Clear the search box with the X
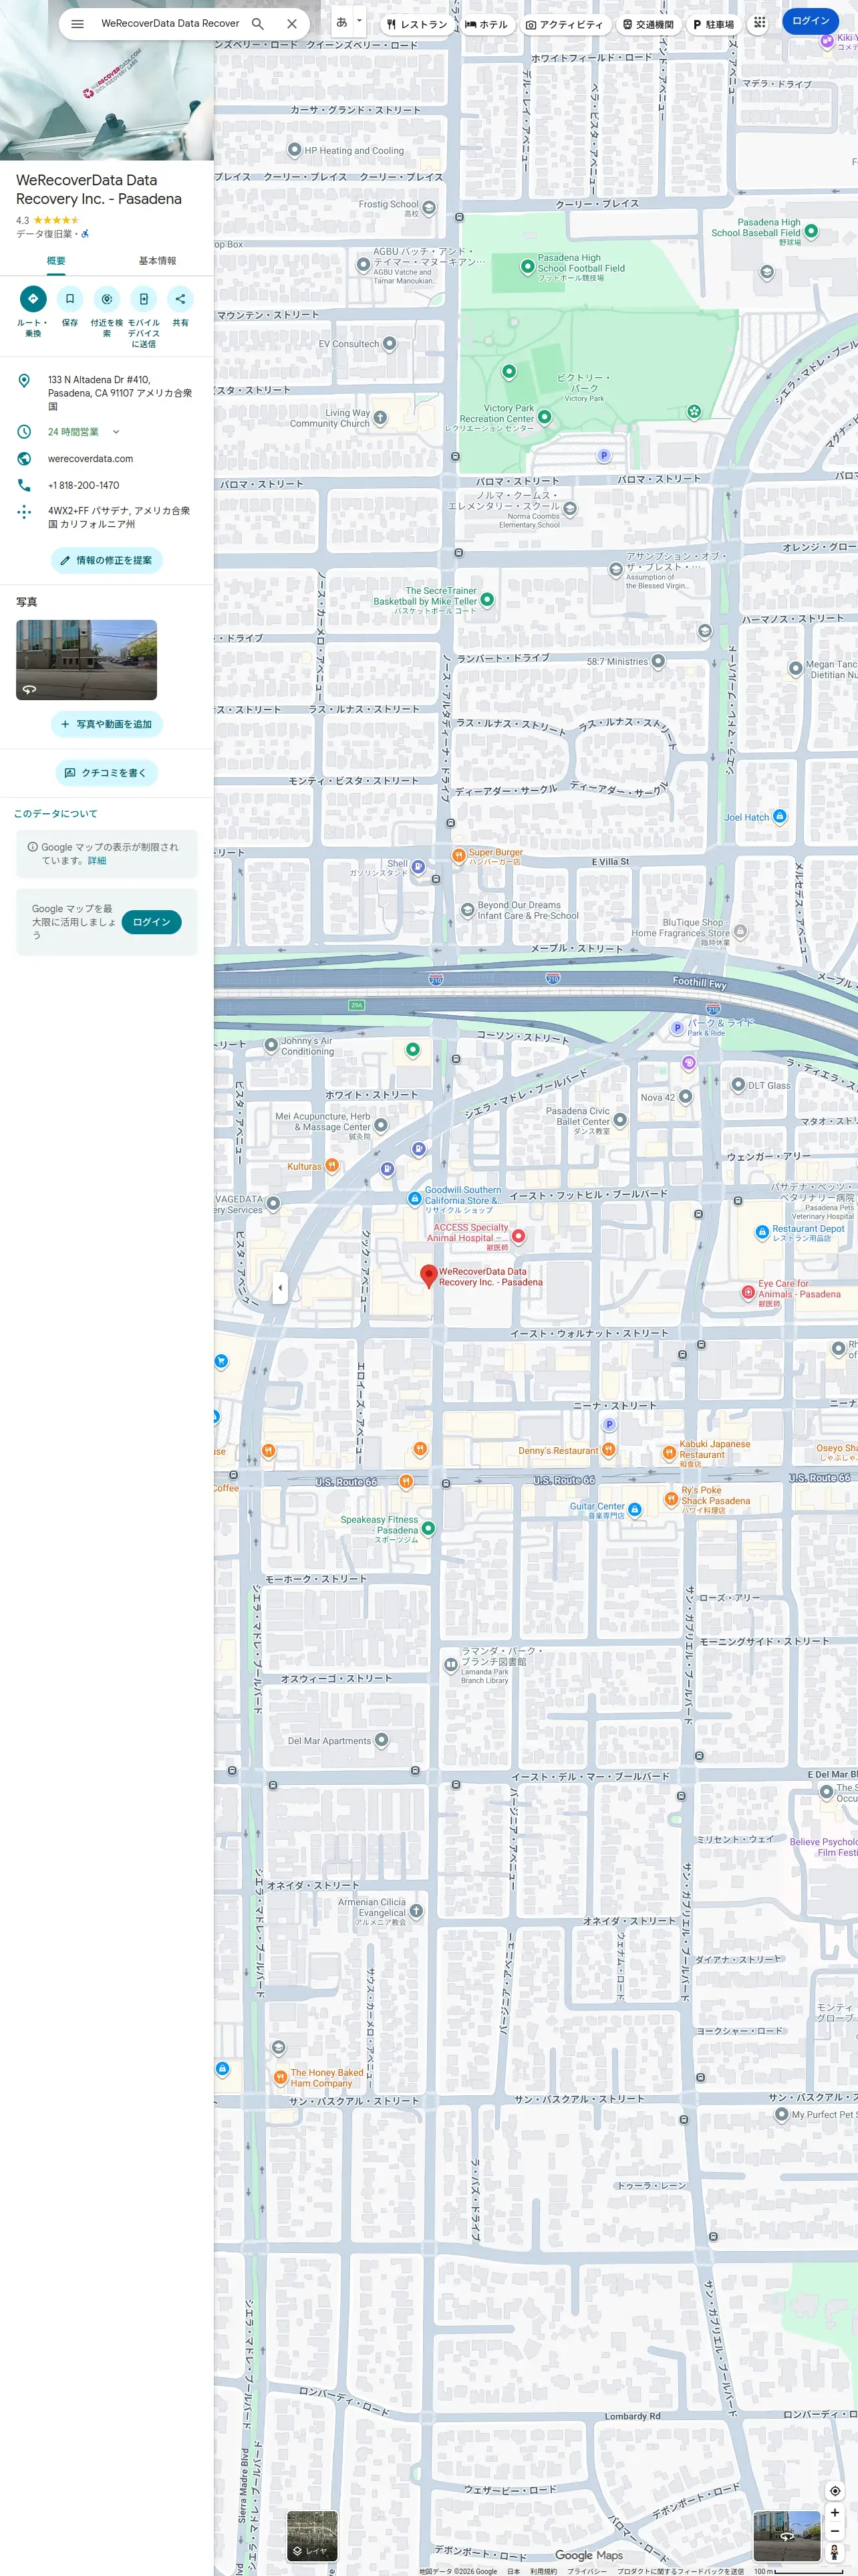Image resolution: width=858 pixels, height=2576 pixels. click(x=291, y=24)
